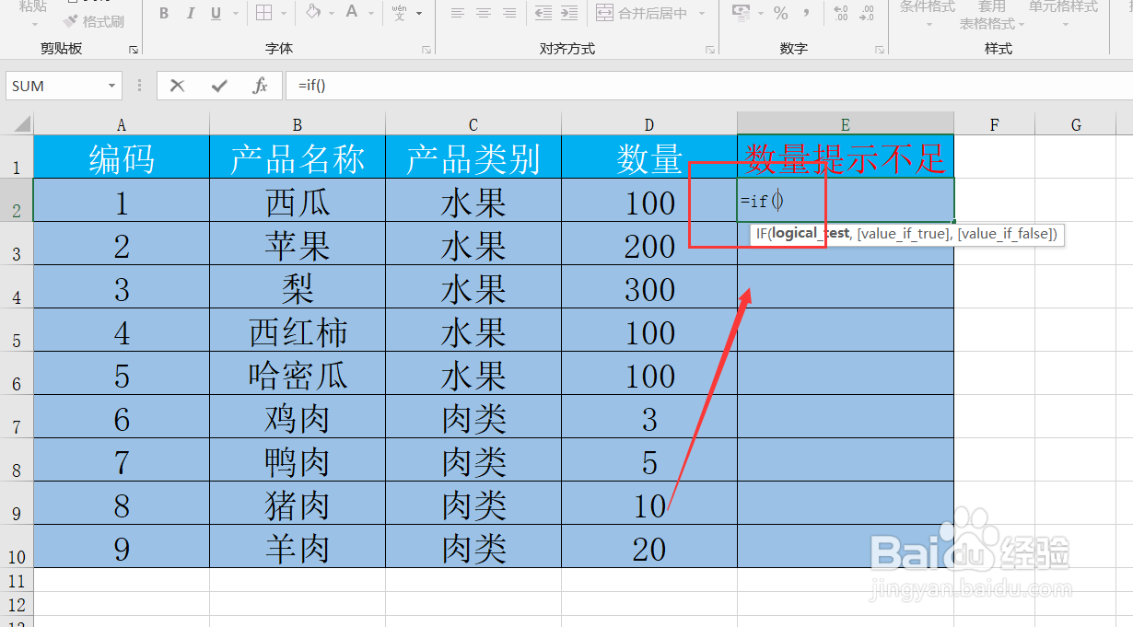The image size is (1133, 627).
Task: Select column E header
Action: [846, 124]
